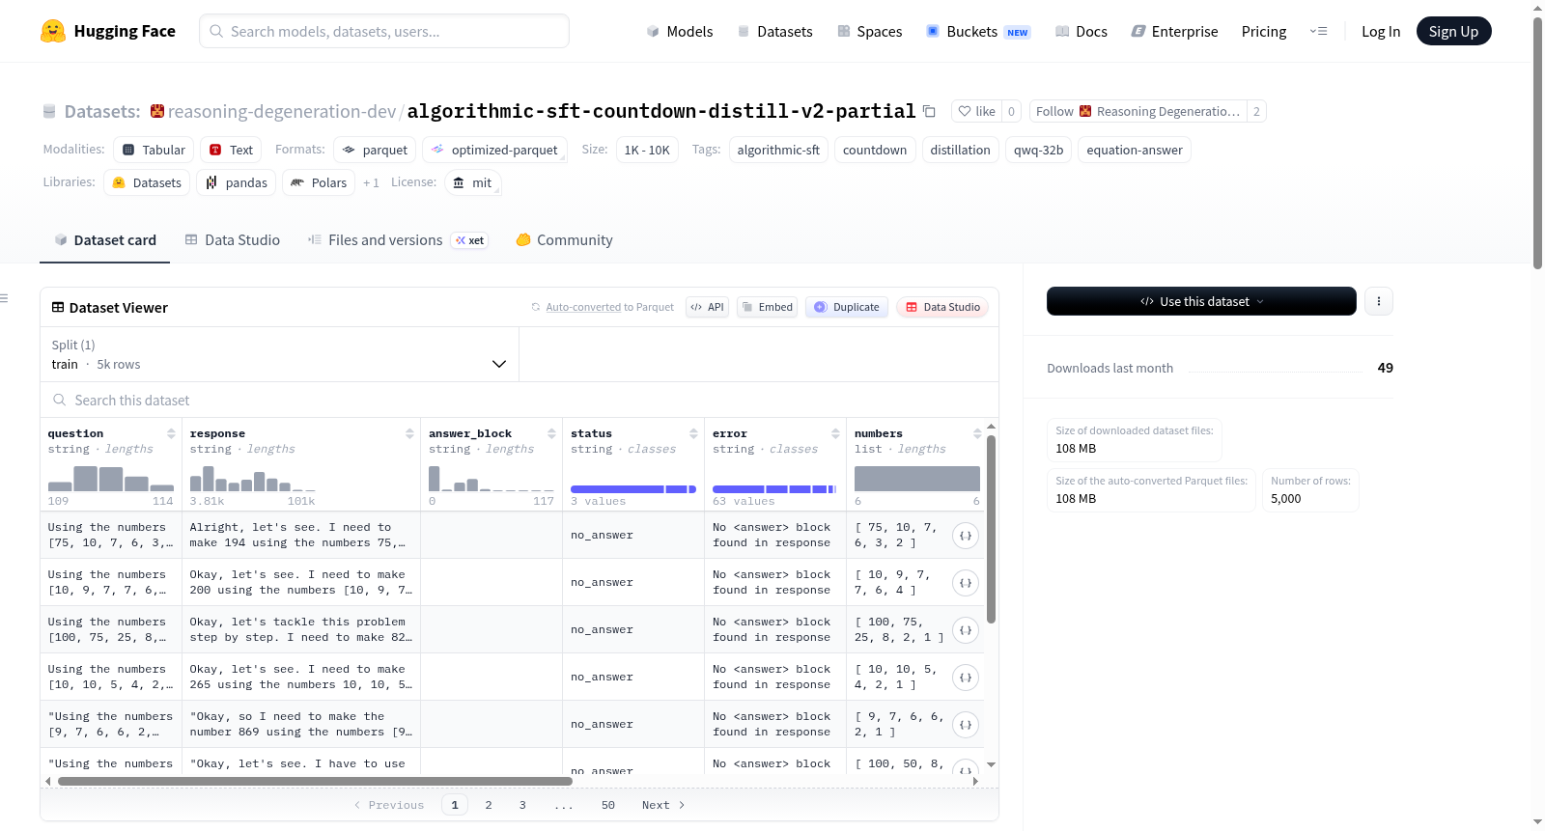Filter by the countdown tag
This screenshot has height=831, width=1545.
(875, 150)
